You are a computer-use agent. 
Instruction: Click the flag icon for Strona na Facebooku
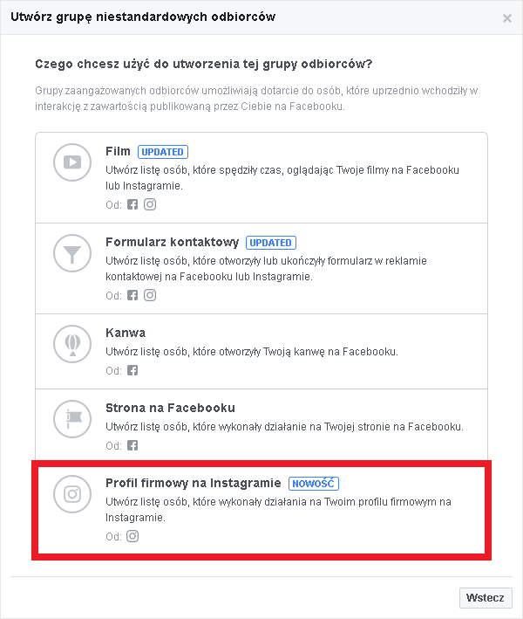[x=72, y=419]
